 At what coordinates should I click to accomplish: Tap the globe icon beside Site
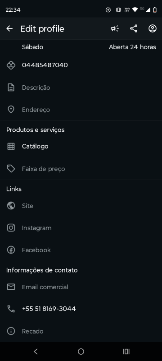tap(11, 206)
